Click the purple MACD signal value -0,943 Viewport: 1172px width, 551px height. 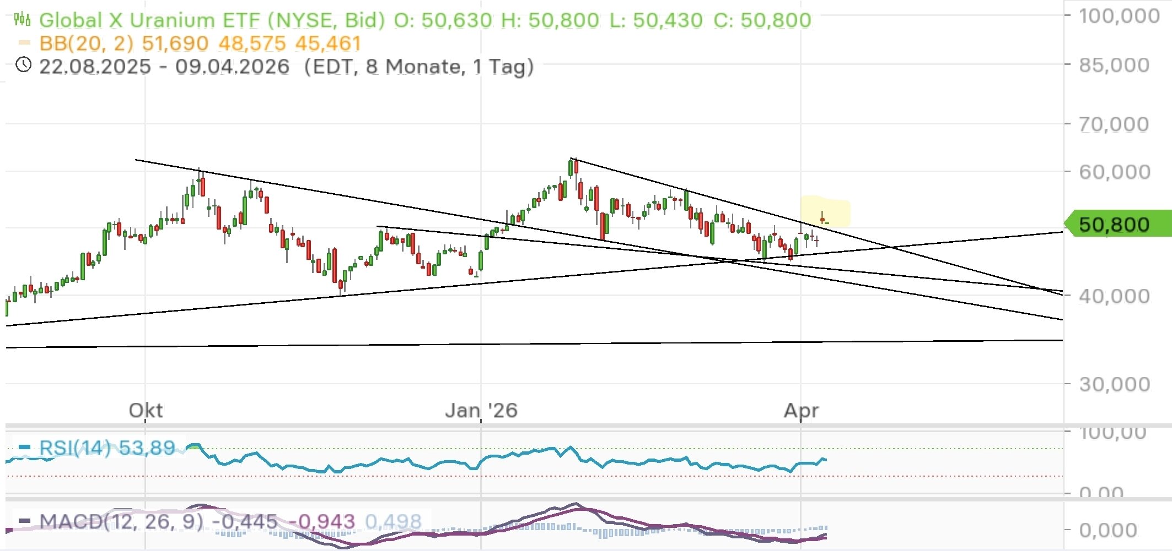tap(322, 521)
